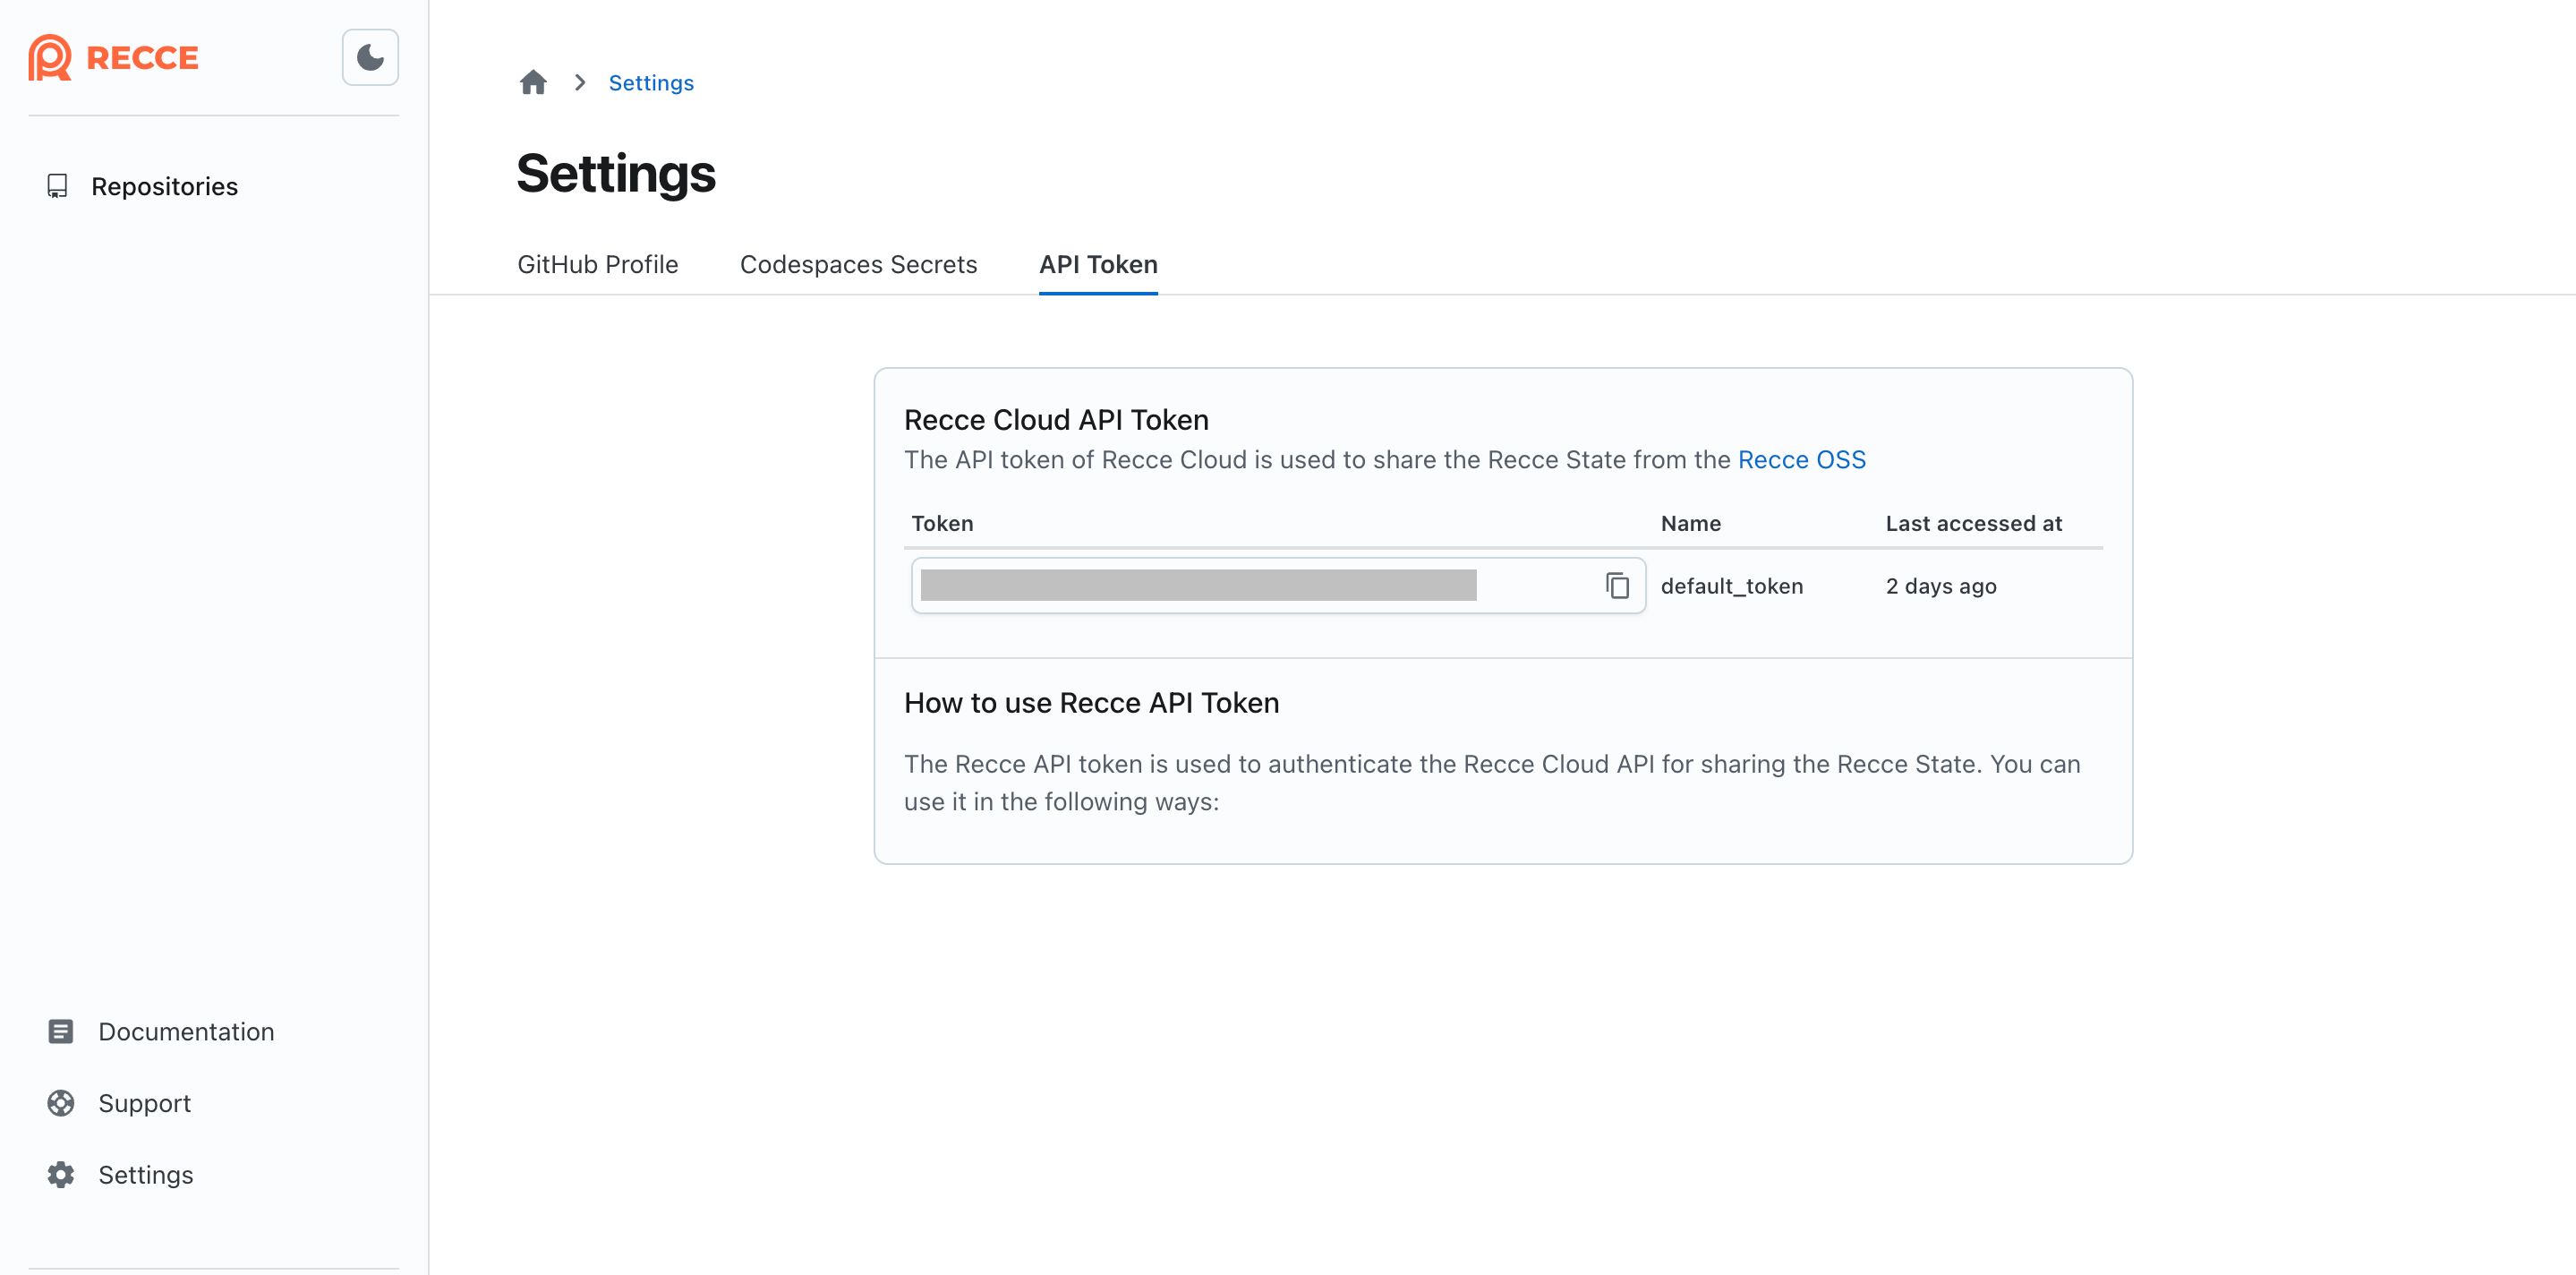Click the home breadcrumb icon

(533, 82)
